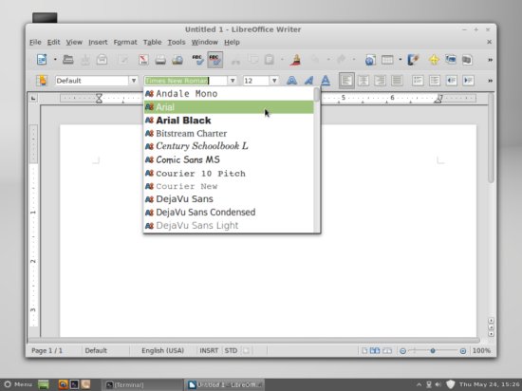Click the Data Sources icon
Screen dimensions: 522x391
click(467, 60)
